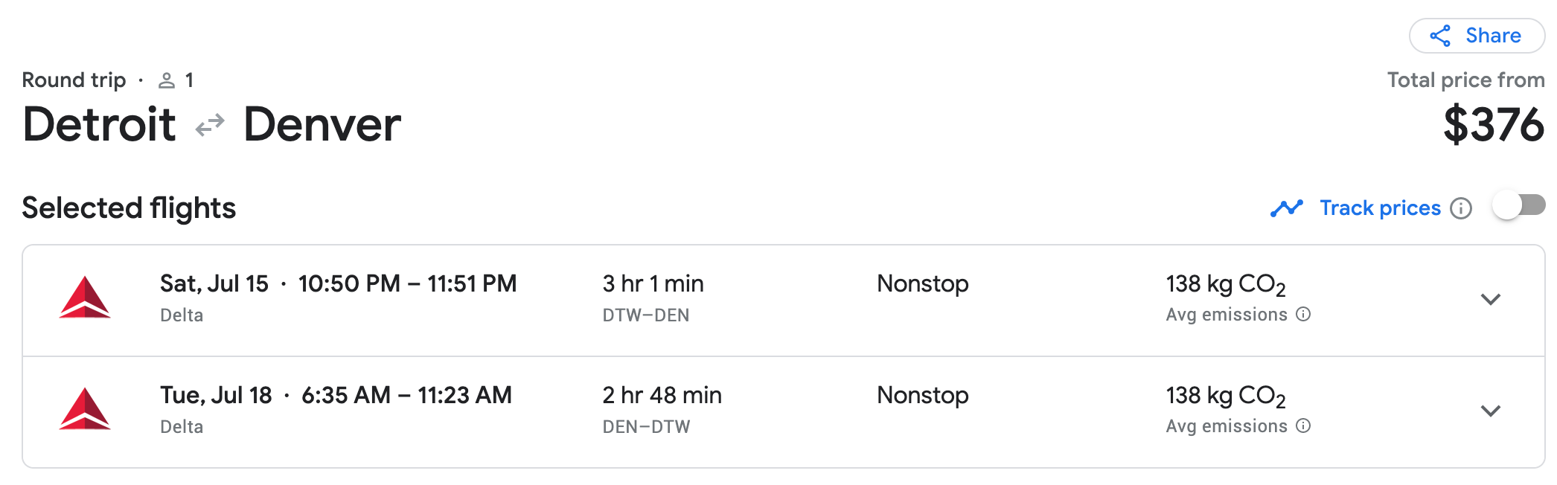1557x485 pixels.
Task: Expand the Jul 18 flight details
Action: tap(1490, 411)
